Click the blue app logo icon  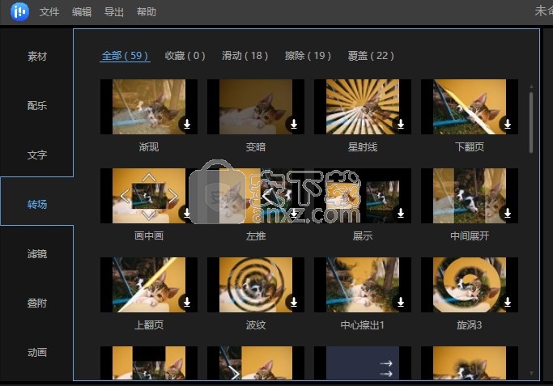pos(19,11)
